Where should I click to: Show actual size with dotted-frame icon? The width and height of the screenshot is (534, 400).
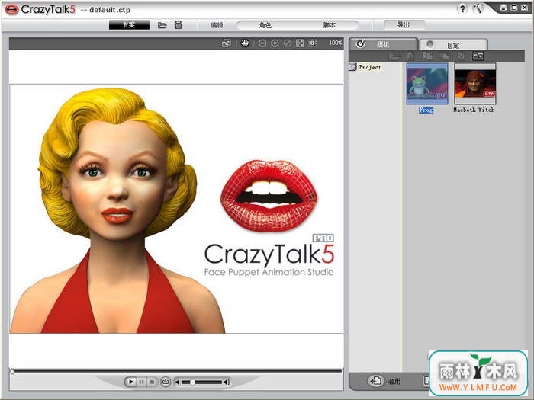(312, 43)
